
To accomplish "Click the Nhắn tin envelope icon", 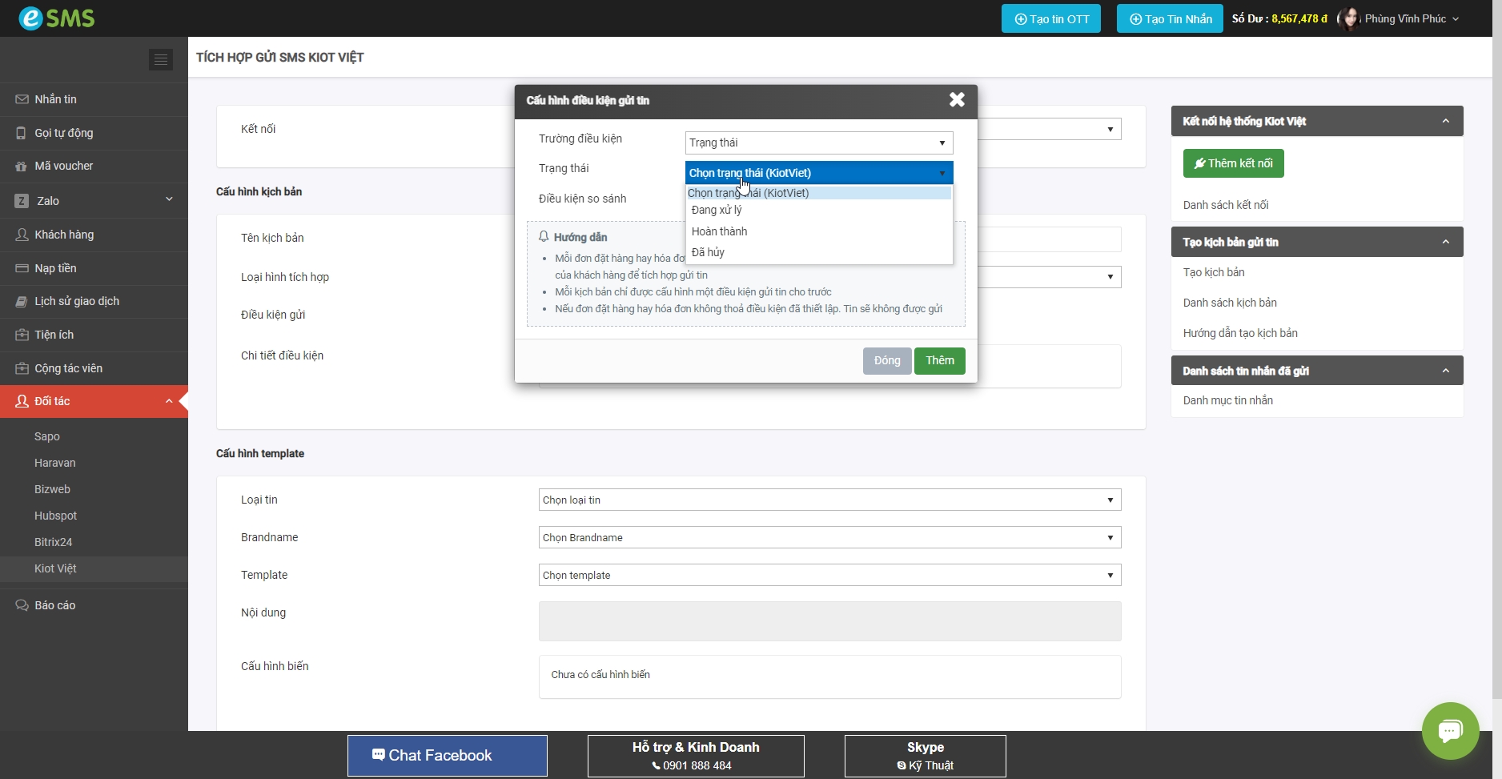I will [22, 99].
